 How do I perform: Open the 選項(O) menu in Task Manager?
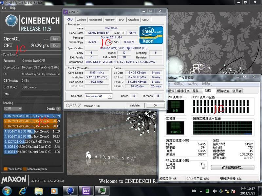(x=179, y=84)
